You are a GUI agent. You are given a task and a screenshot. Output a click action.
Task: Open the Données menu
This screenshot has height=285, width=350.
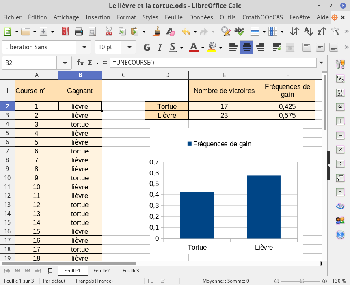point(201,17)
